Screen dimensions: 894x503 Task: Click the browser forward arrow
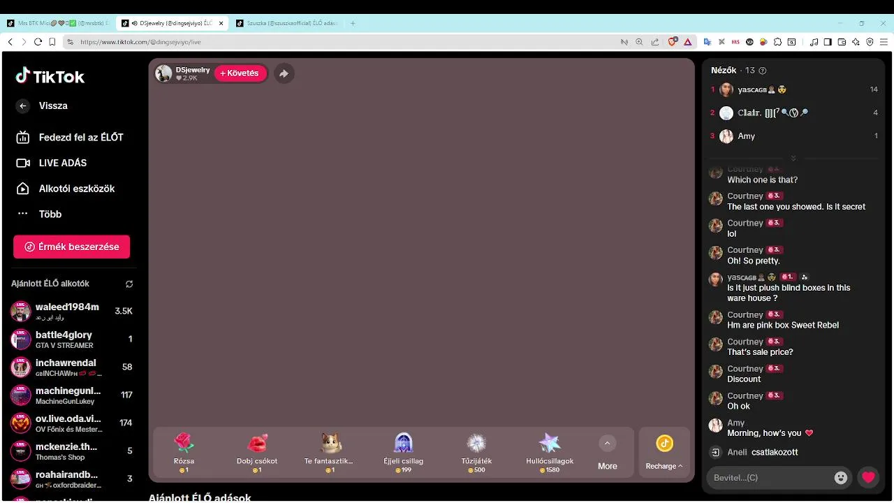click(24, 42)
